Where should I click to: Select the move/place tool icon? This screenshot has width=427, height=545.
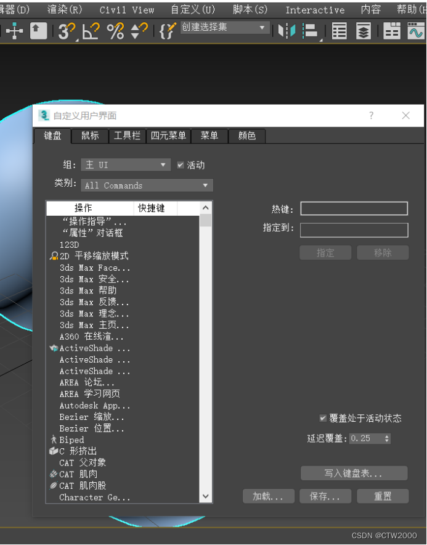coord(14,31)
